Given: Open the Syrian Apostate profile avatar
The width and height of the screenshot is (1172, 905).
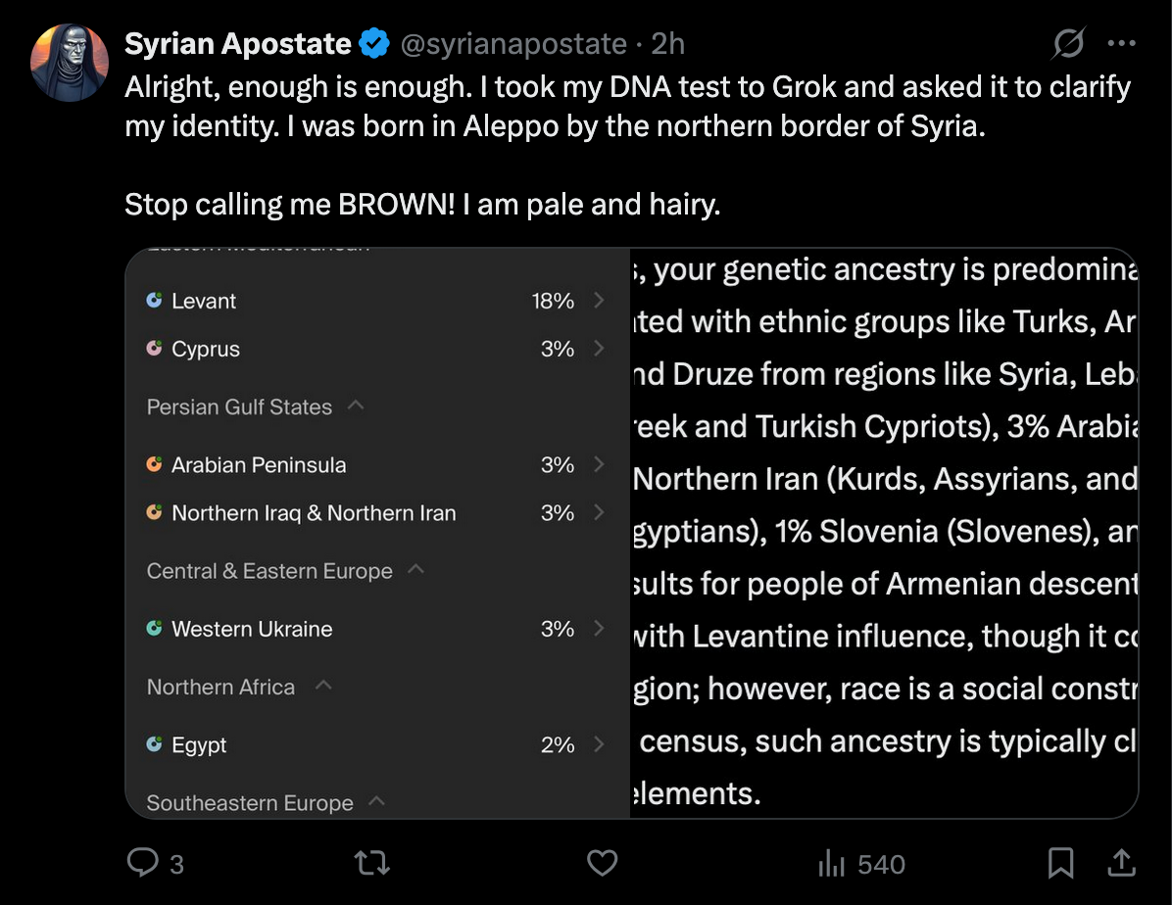Looking at the screenshot, I should [x=70, y=62].
